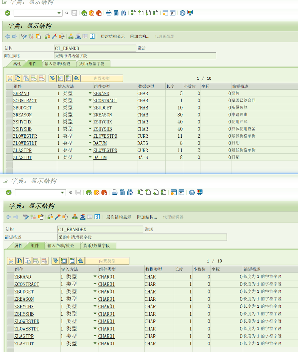Click the Help question mark in lower window
This screenshot has height=352, width=298.
pyautogui.click(x=192, y=192)
